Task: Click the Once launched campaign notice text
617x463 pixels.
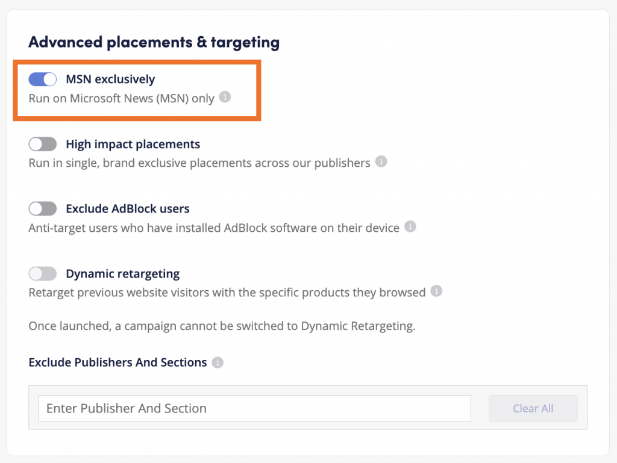Action: pos(222,327)
